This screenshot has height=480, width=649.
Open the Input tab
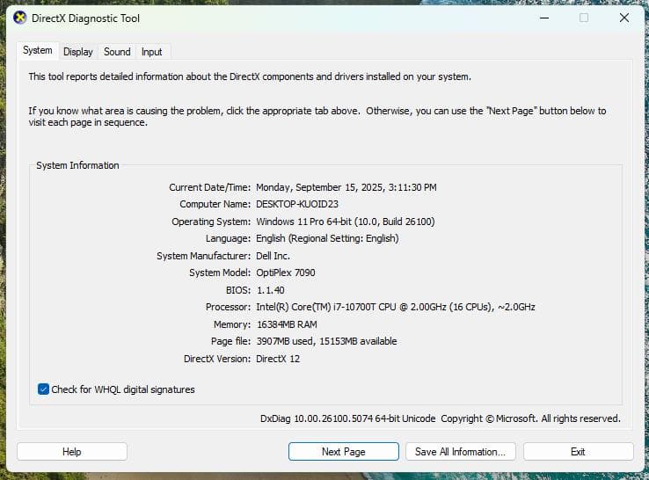pyautogui.click(x=152, y=52)
